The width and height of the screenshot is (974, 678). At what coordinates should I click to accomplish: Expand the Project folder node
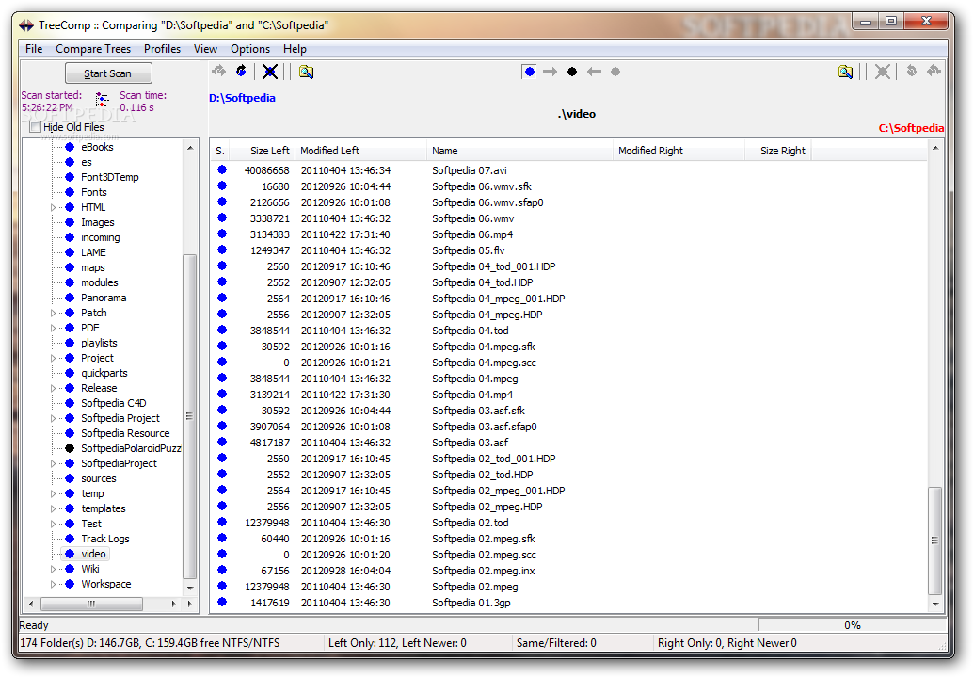(54, 358)
